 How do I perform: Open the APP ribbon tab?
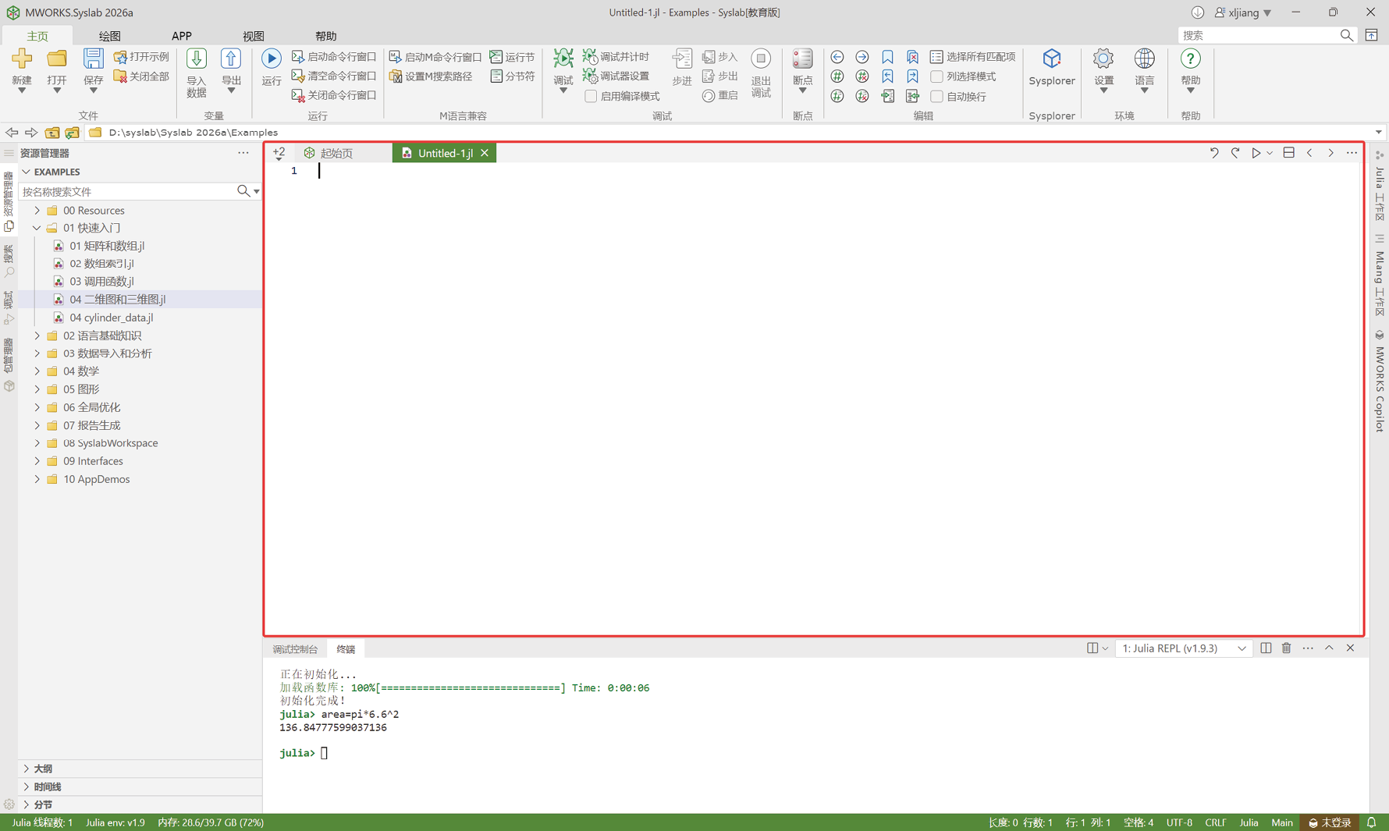pos(182,36)
